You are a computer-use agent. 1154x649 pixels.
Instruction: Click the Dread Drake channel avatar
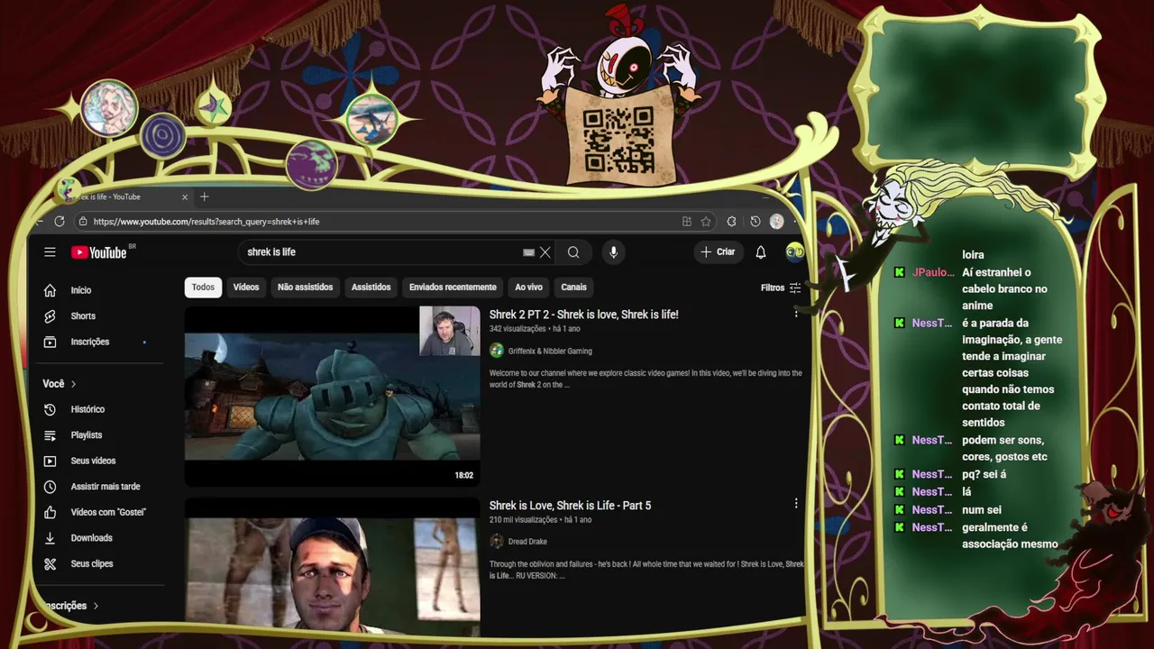click(497, 542)
